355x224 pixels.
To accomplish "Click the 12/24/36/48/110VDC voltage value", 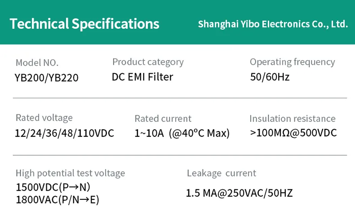I will (64, 133).
